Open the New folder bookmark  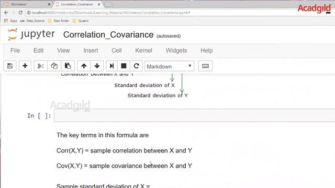(59, 21)
